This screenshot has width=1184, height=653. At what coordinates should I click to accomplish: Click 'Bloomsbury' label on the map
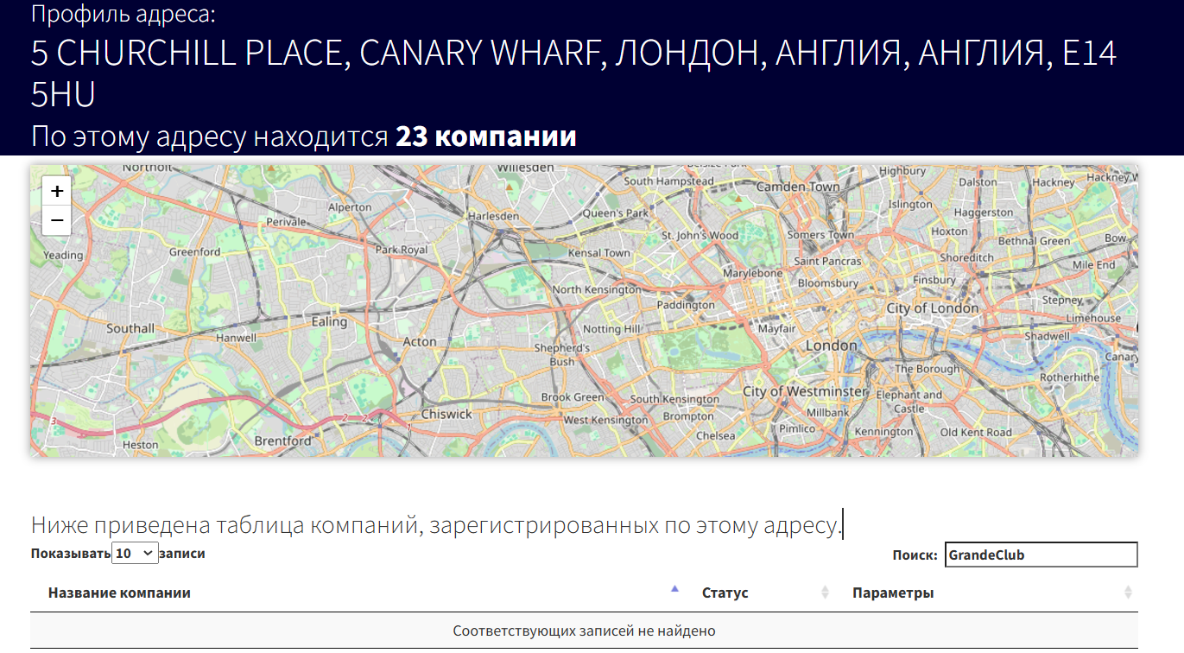click(x=828, y=282)
